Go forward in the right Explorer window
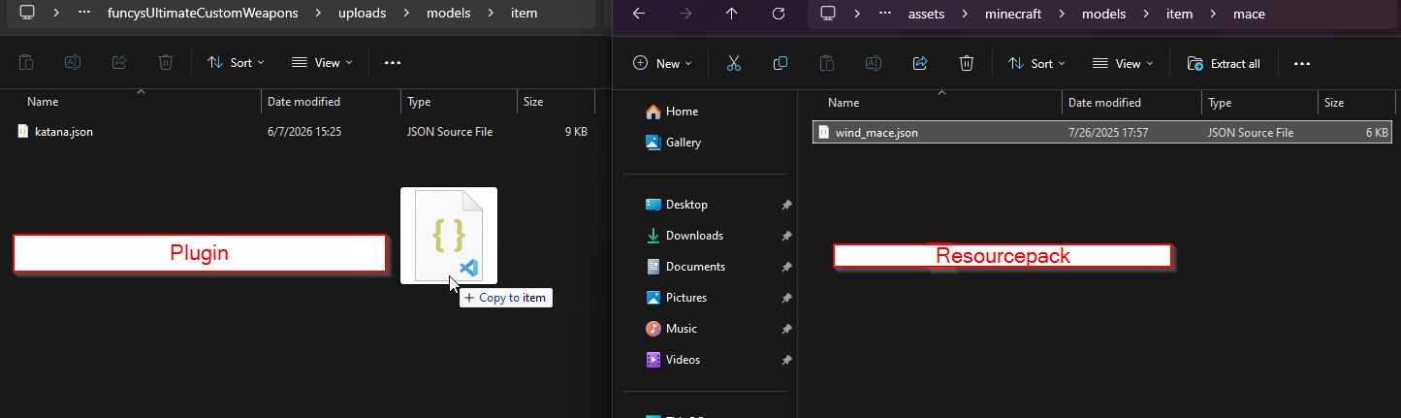Screen dimensions: 1401x418 coord(684,14)
